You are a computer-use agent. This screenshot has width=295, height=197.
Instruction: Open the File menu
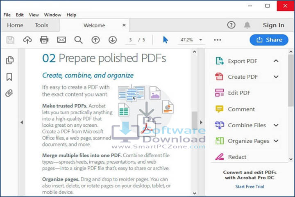click(x=7, y=15)
